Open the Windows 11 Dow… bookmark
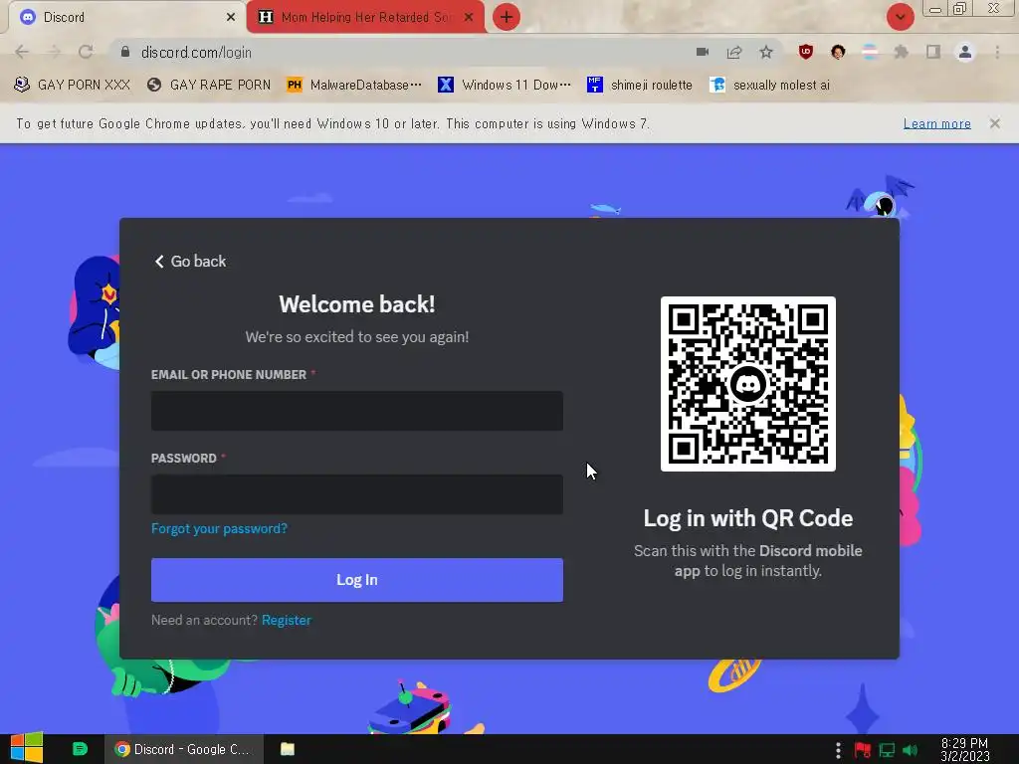The width and height of the screenshot is (1019, 764). click(x=505, y=86)
